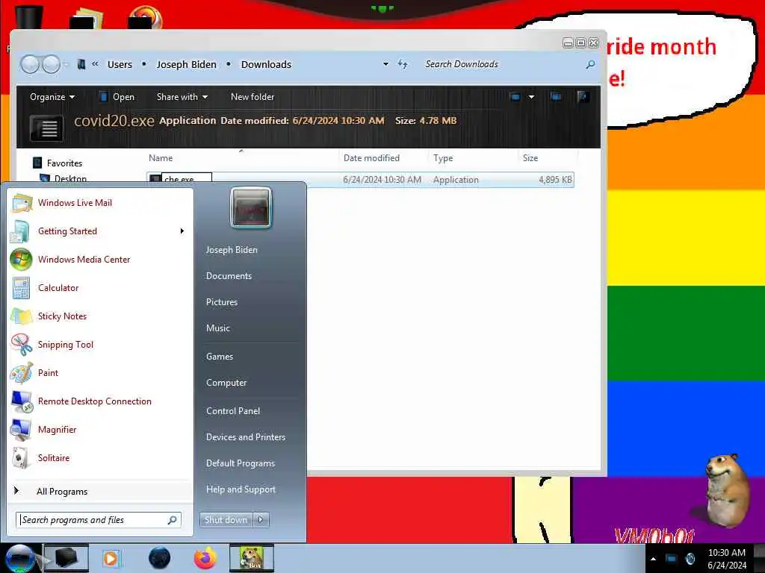
Task: Click the Explorer forward navigation button
Action: click(x=51, y=64)
